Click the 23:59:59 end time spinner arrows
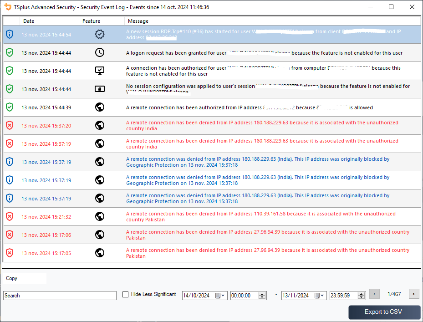 [x=362, y=296]
